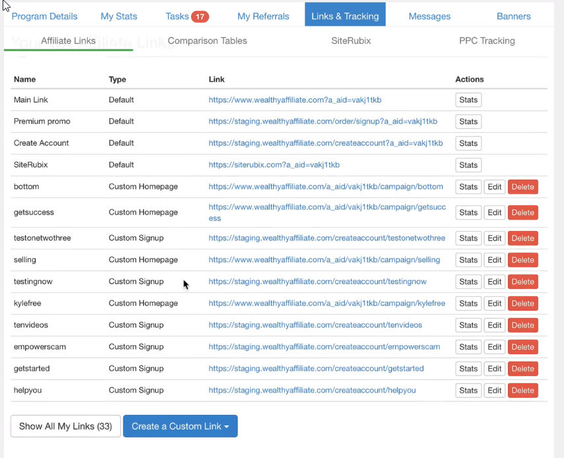Image resolution: width=564 pixels, height=458 pixels.
Task: Delete the testingnow link
Action: [x=523, y=282]
